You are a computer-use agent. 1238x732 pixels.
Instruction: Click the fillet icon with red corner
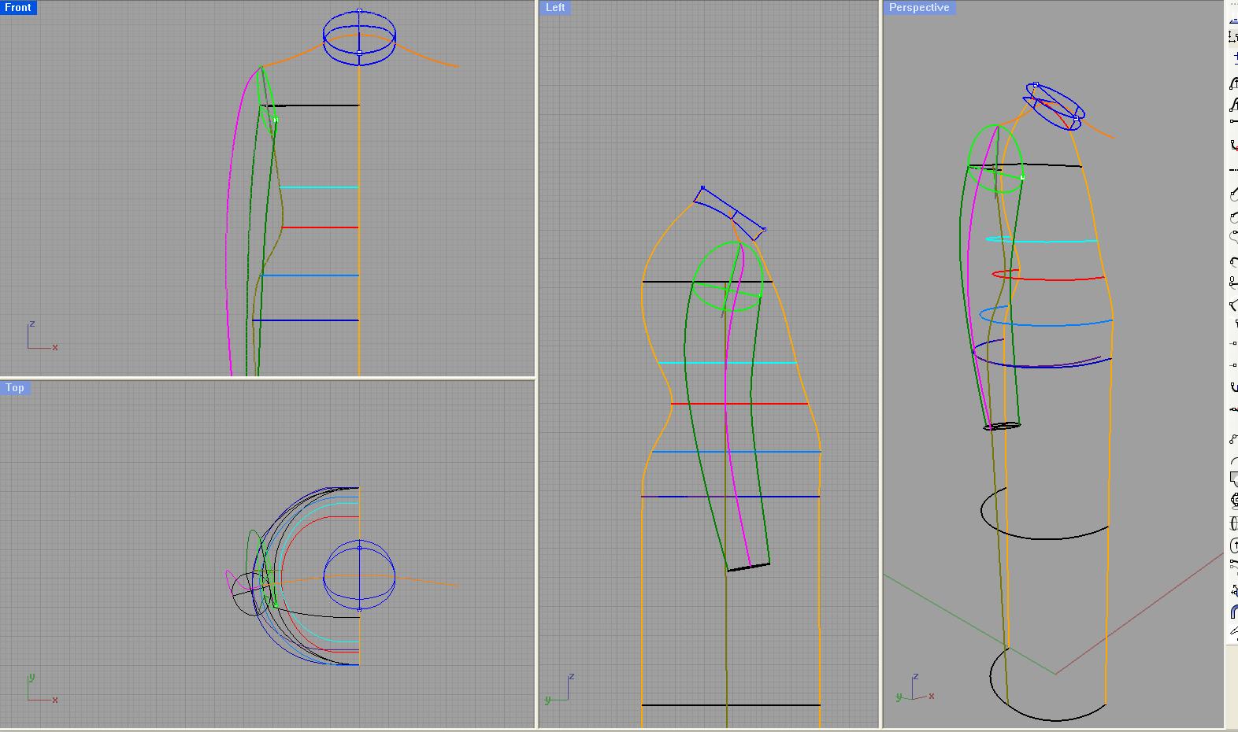(1233, 145)
